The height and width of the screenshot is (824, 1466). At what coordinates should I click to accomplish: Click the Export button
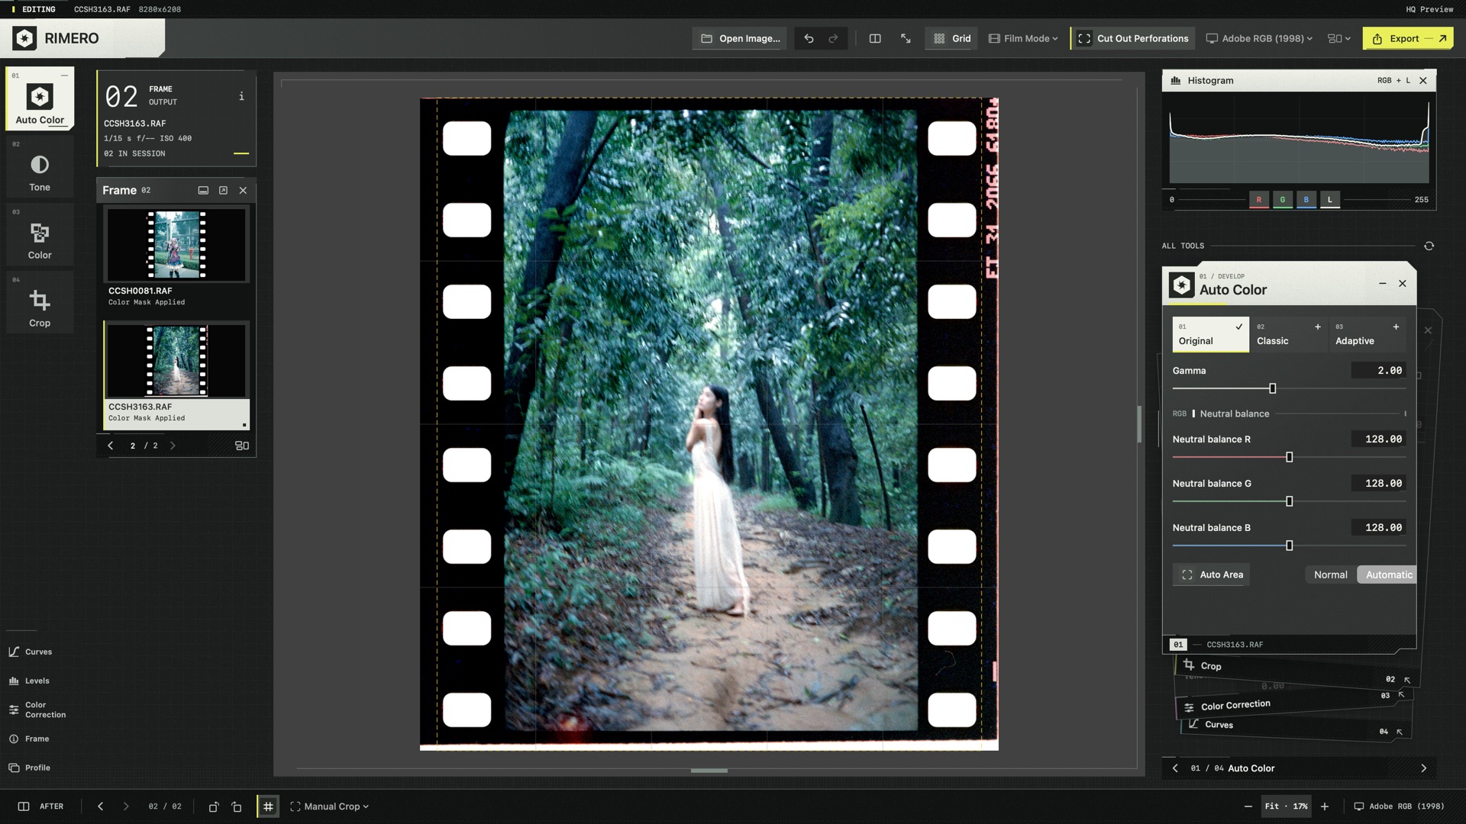(1408, 38)
